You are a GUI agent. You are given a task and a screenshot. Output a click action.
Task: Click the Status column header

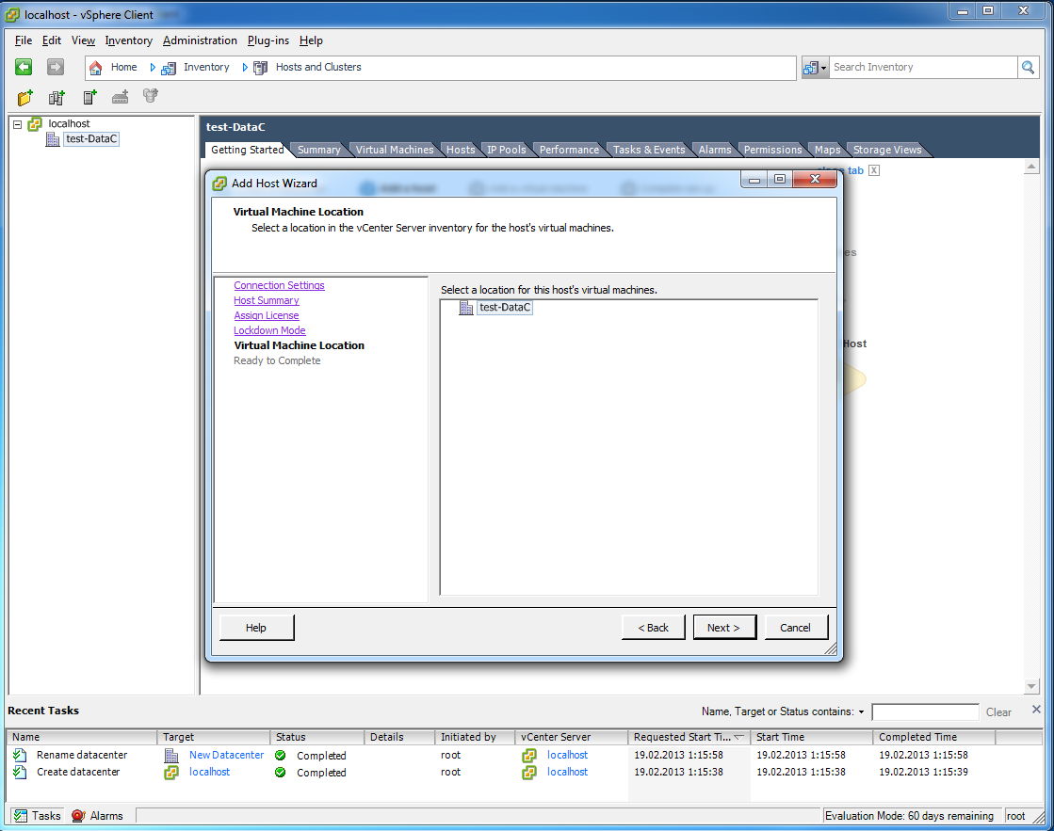317,737
